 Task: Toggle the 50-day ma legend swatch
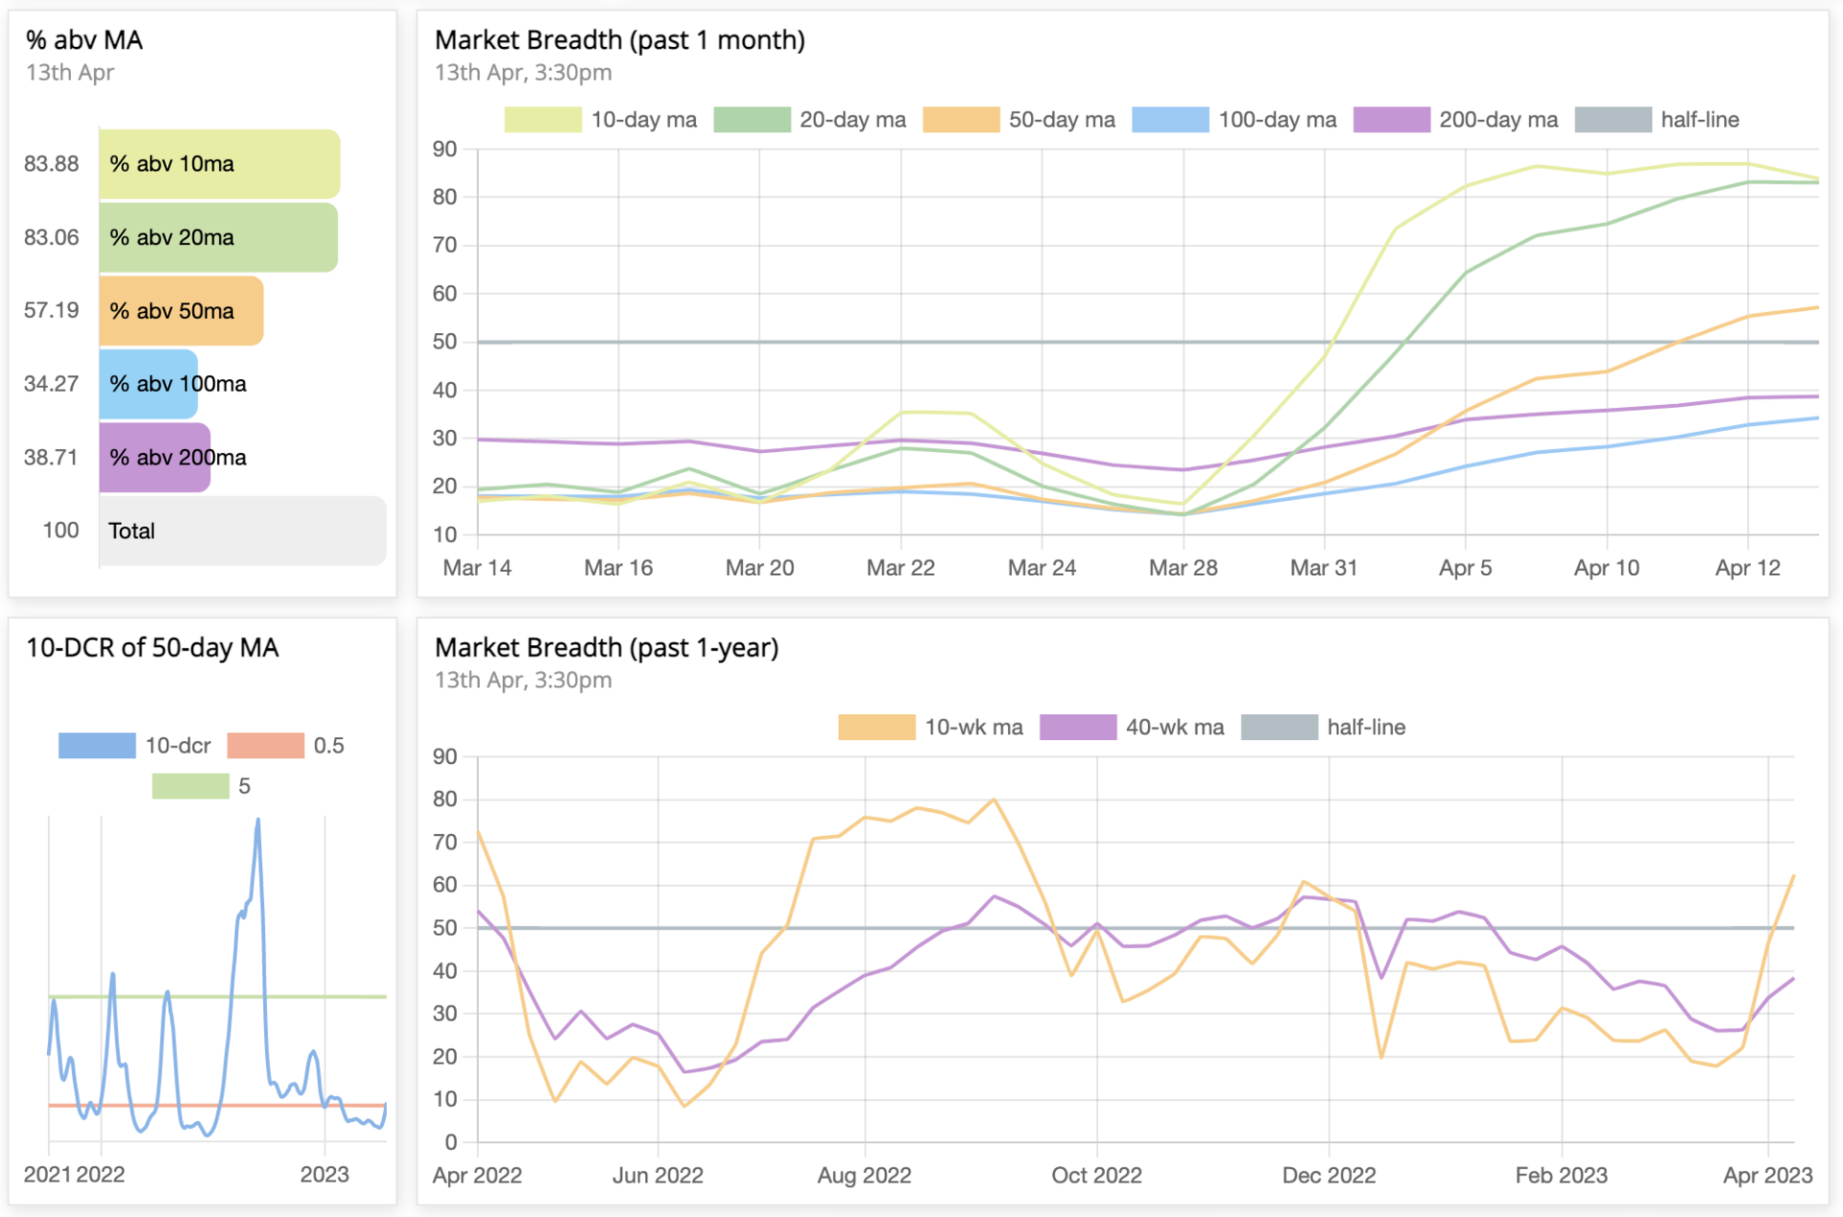[x=961, y=120]
